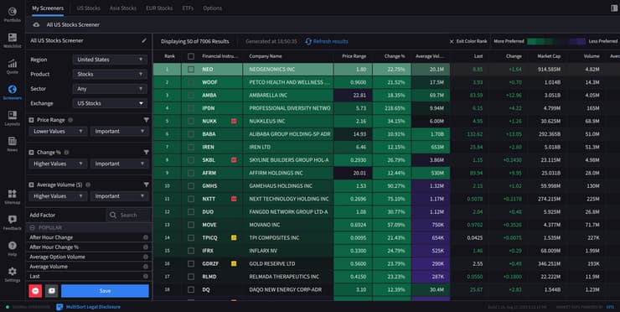Open the Product dropdown showing Stocks

110,74
